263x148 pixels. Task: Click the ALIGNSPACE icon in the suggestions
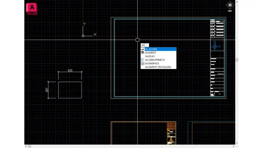(x=142, y=64)
